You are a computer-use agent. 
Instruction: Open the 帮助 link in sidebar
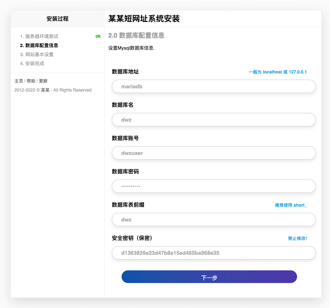(x=31, y=81)
